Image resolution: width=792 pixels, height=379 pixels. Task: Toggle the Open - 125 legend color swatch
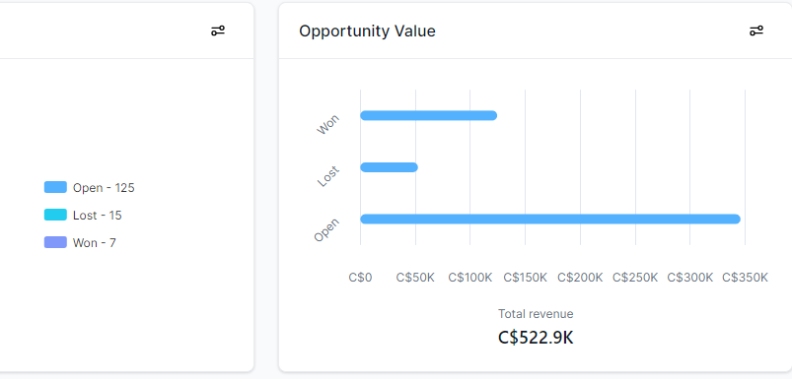[x=55, y=187]
